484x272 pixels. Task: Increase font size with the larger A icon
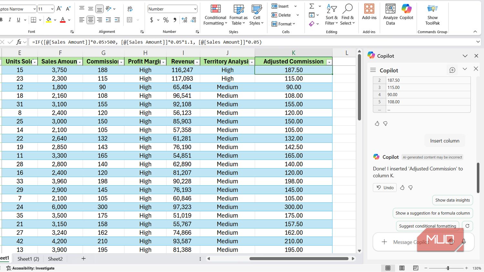(x=59, y=9)
